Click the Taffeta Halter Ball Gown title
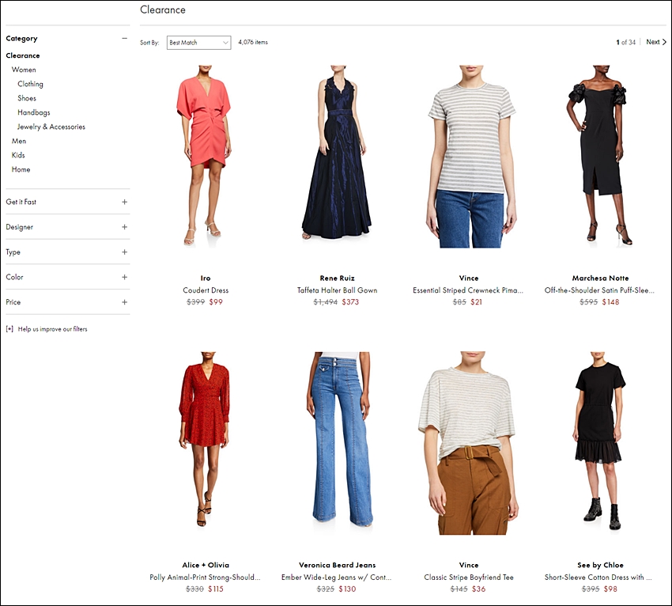Screen dimensions: 672x606 pos(338,290)
